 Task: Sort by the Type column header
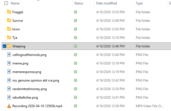pyautogui.click(x=139, y=3)
